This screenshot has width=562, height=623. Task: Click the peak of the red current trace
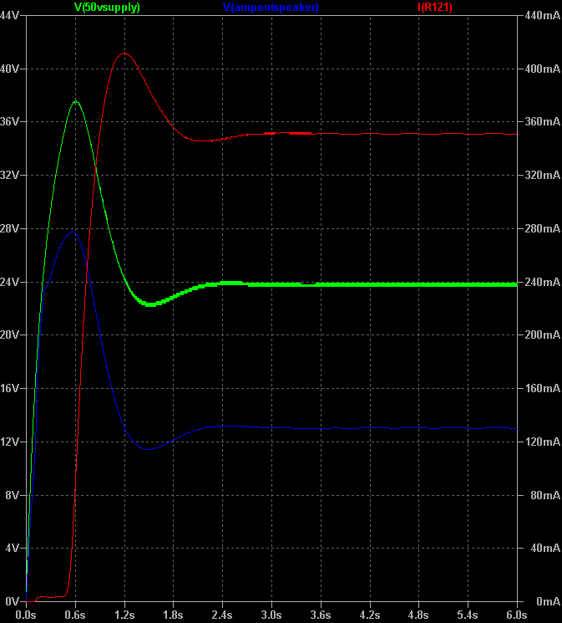(x=124, y=54)
